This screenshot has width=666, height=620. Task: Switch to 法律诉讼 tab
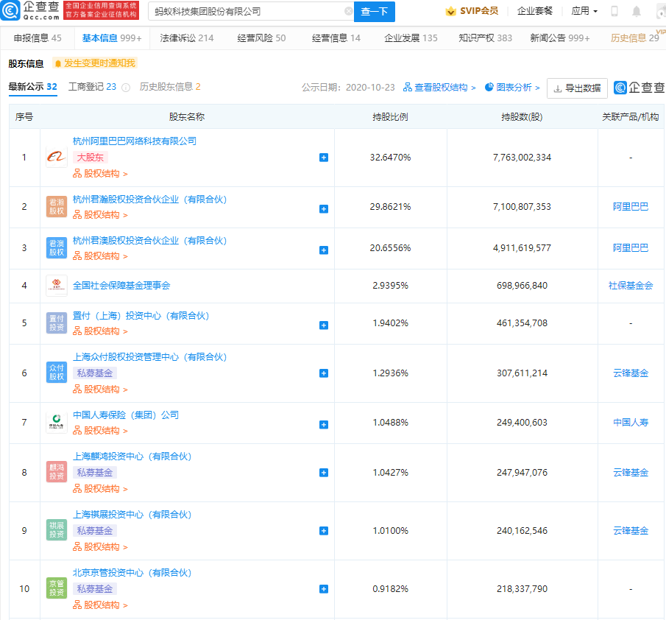tap(186, 38)
